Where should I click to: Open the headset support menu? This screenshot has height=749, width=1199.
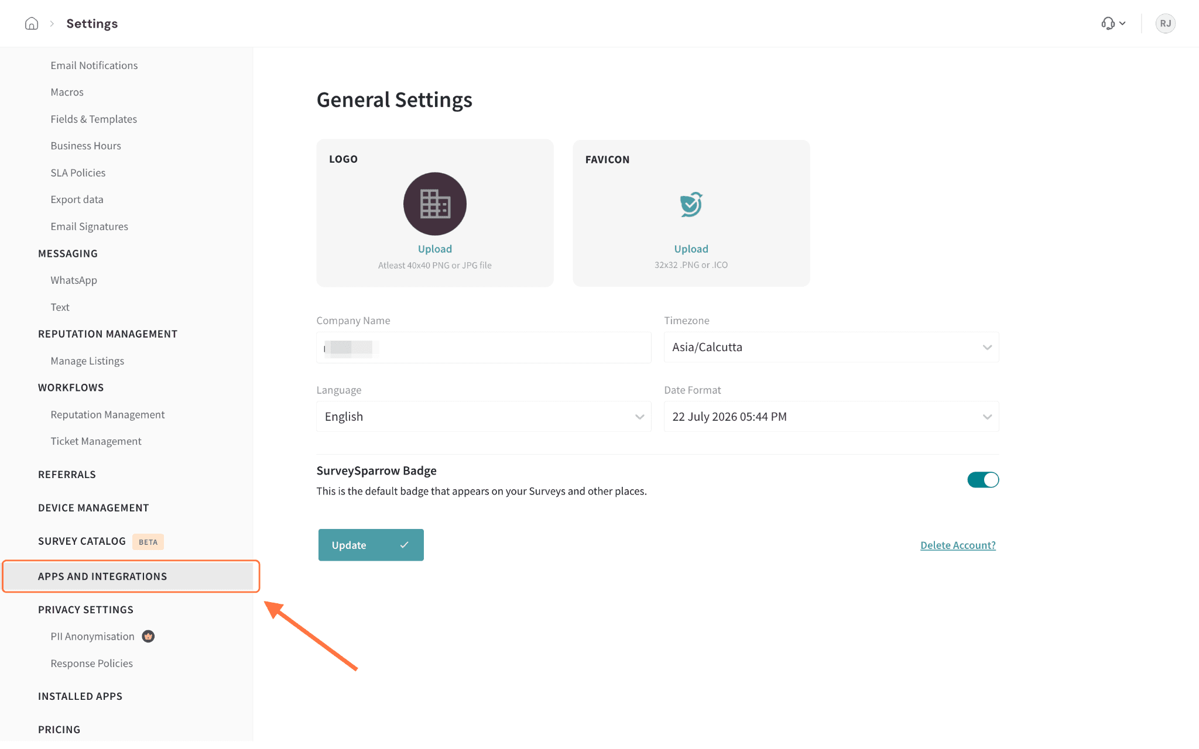click(x=1113, y=23)
